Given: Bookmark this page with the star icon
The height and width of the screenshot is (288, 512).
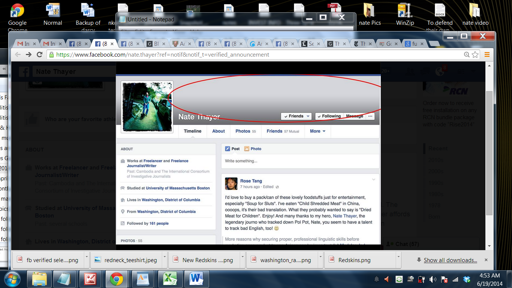Looking at the screenshot, I should (x=475, y=55).
